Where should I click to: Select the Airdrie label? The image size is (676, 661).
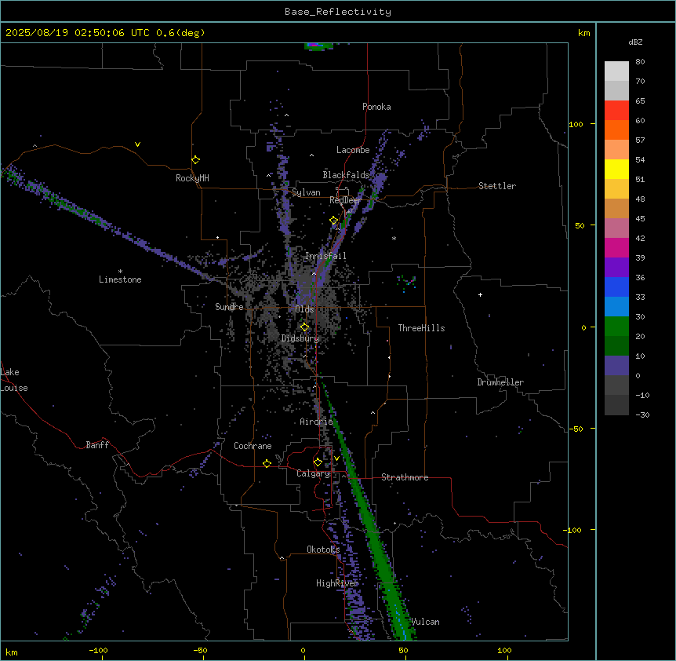[316, 422]
